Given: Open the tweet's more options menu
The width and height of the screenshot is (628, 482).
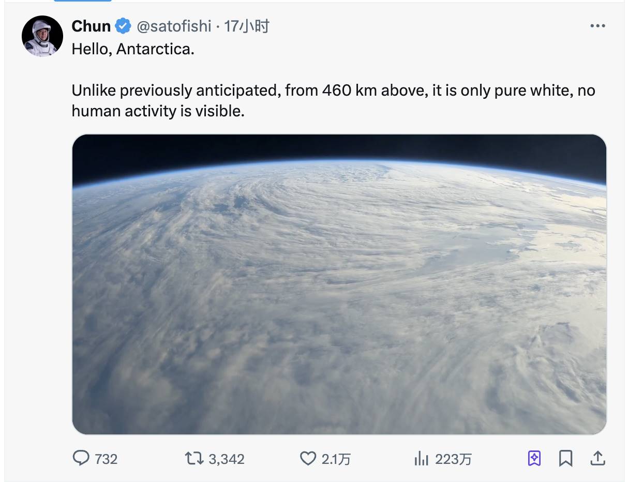Looking at the screenshot, I should pos(597,25).
